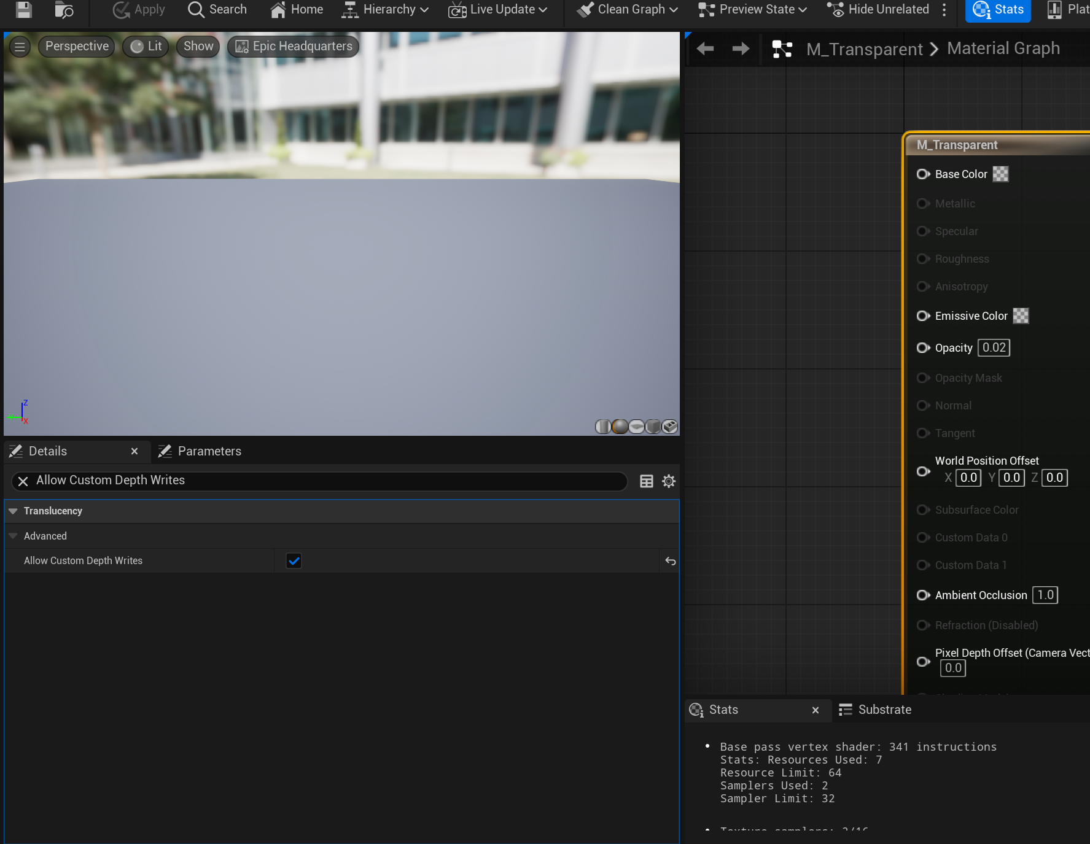Switch to the Details tab
The height and width of the screenshot is (844, 1090).
[x=48, y=451]
